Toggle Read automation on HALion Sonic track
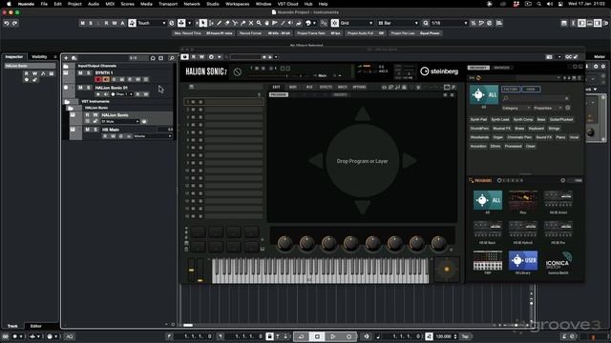Screen dimensions: 611x343 pos(87,115)
